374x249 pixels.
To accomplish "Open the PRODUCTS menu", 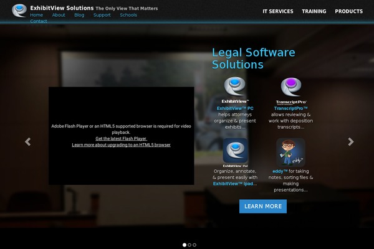I will click(x=348, y=11).
